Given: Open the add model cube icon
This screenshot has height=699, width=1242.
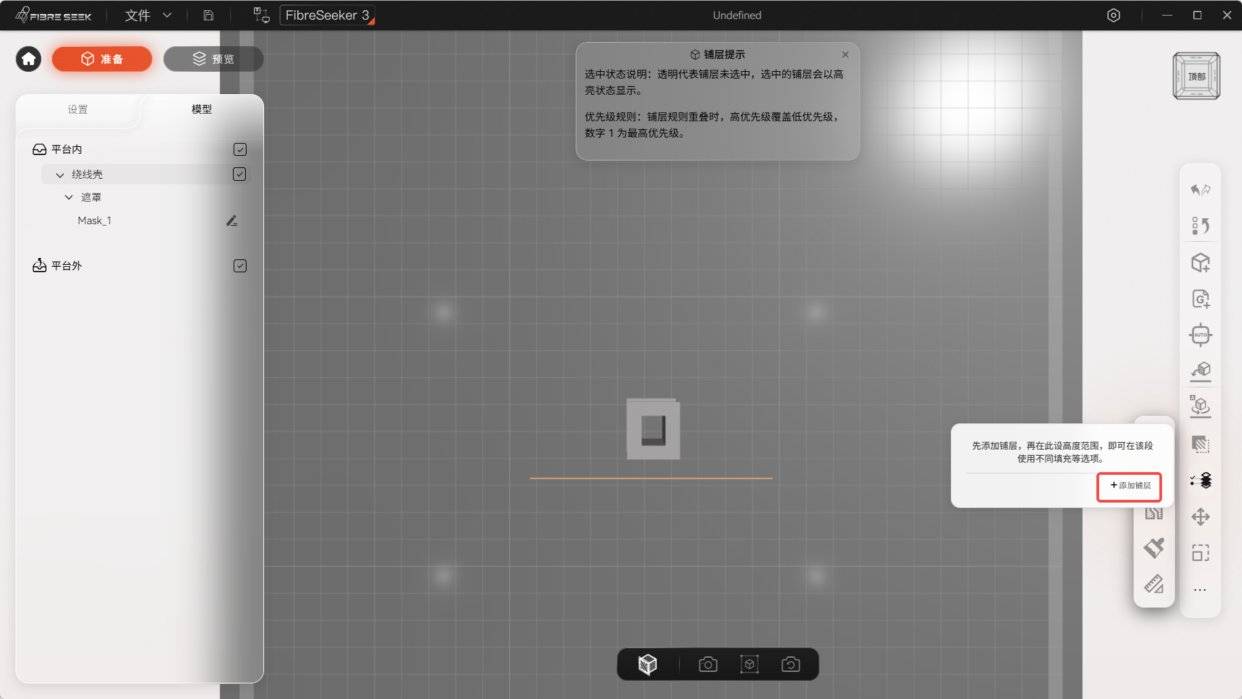Looking at the screenshot, I should pos(1200,262).
